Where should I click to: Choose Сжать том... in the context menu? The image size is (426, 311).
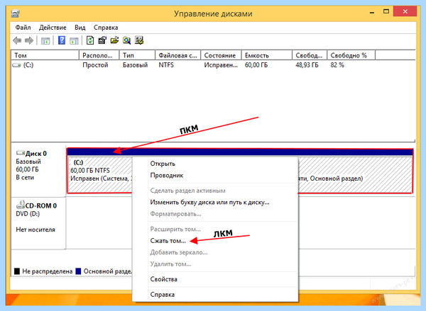[223, 241]
